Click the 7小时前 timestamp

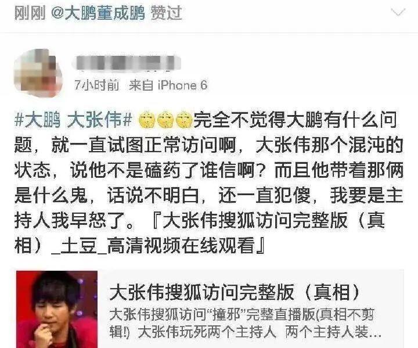click(x=96, y=85)
